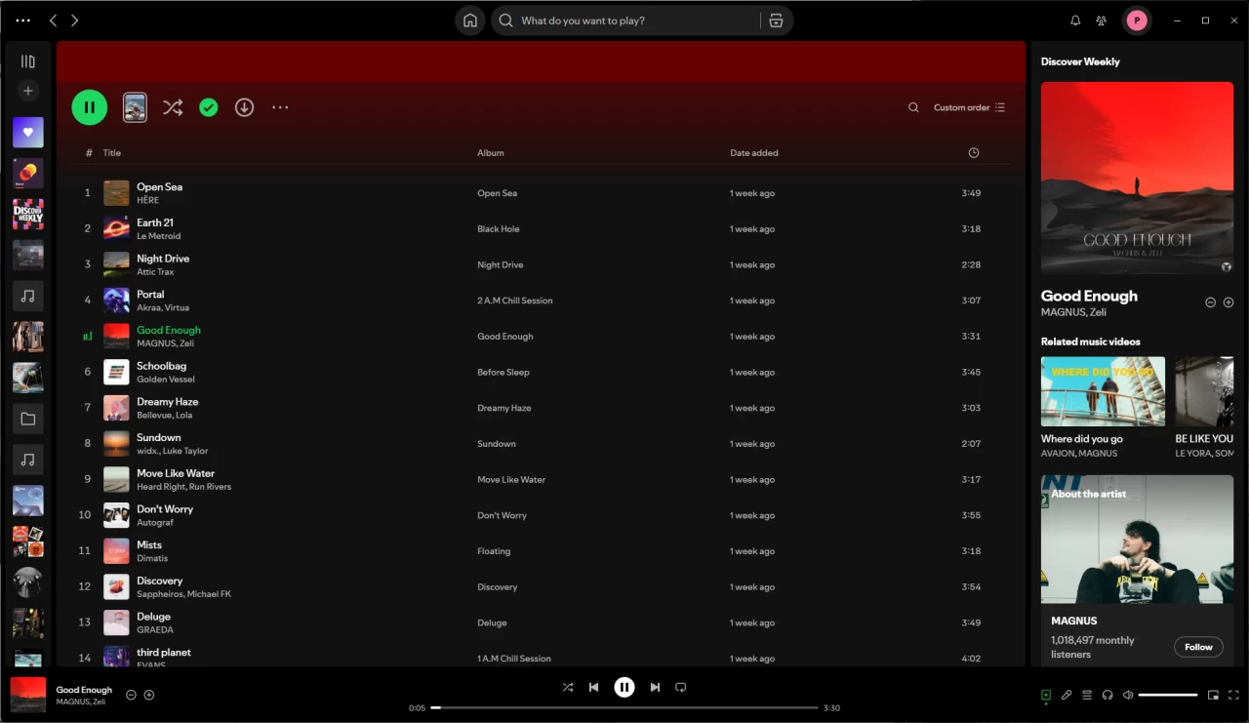Open the Discover Weekly cover in the library sidebar
This screenshot has width=1249, height=723.
coord(28,215)
